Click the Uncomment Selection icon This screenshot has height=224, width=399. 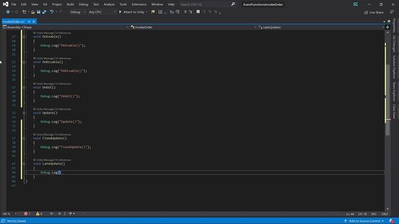click(x=177, y=12)
